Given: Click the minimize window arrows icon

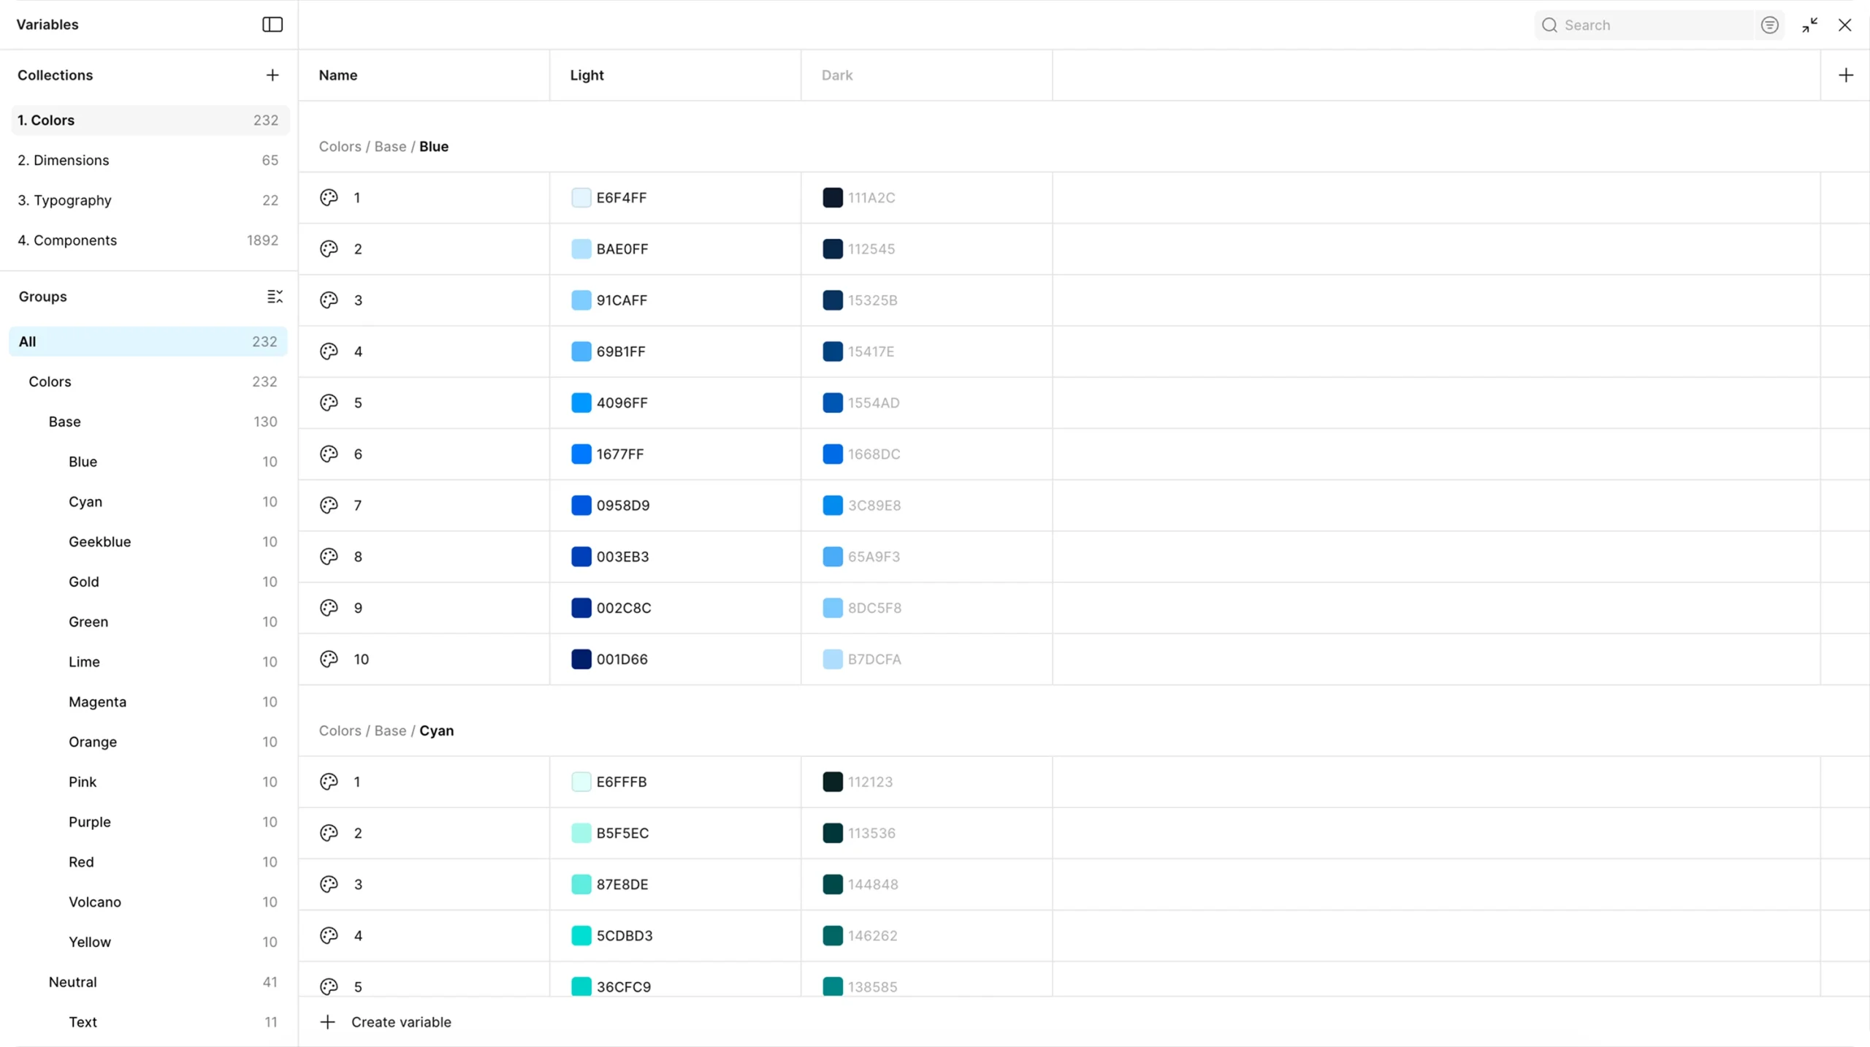Looking at the screenshot, I should 1809,26.
